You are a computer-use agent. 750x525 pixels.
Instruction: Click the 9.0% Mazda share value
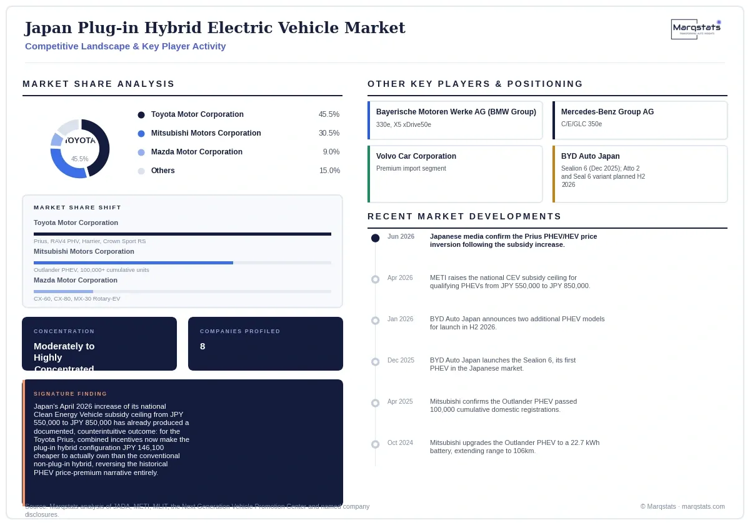[x=331, y=152]
